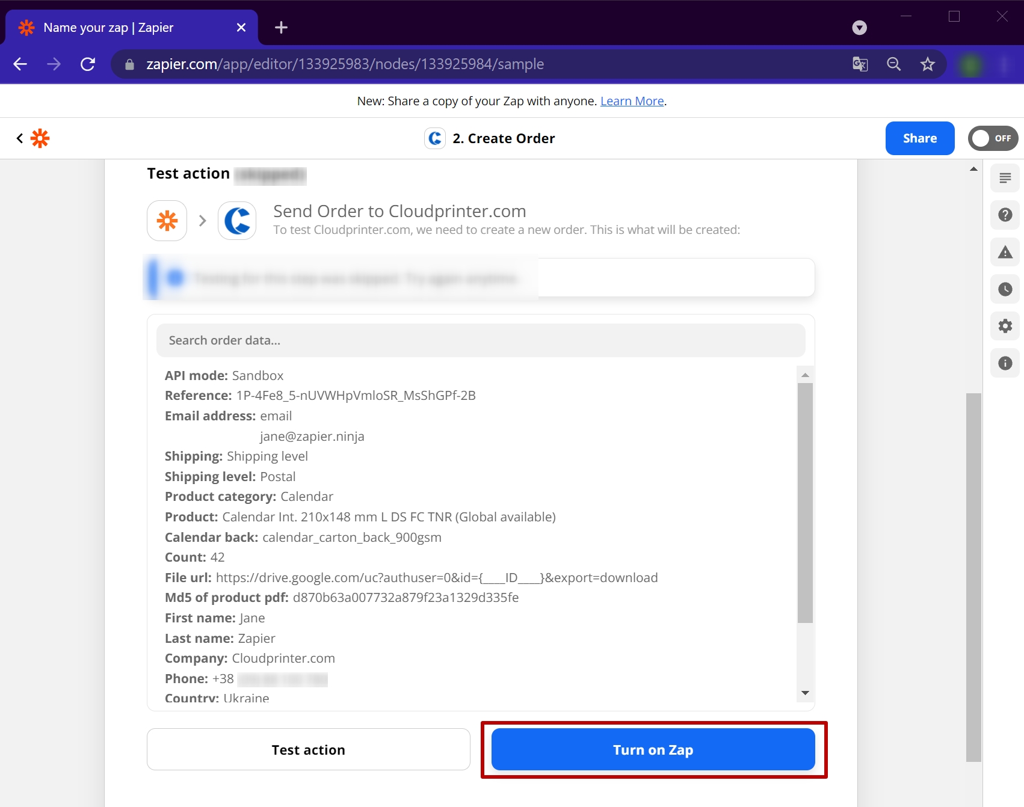Click the 'Shipping: Shipping level' row
The image size is (1024, 807).
pos(236,456)
